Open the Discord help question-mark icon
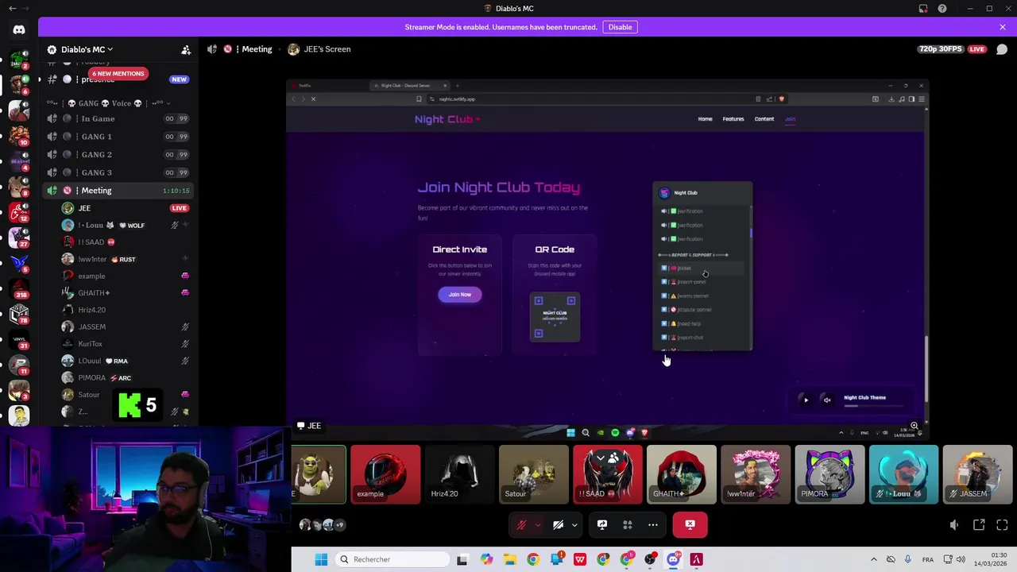 coord(942,9)
